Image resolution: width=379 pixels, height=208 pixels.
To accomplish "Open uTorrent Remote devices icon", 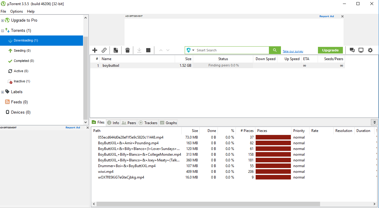I will [x=361, y=50].
